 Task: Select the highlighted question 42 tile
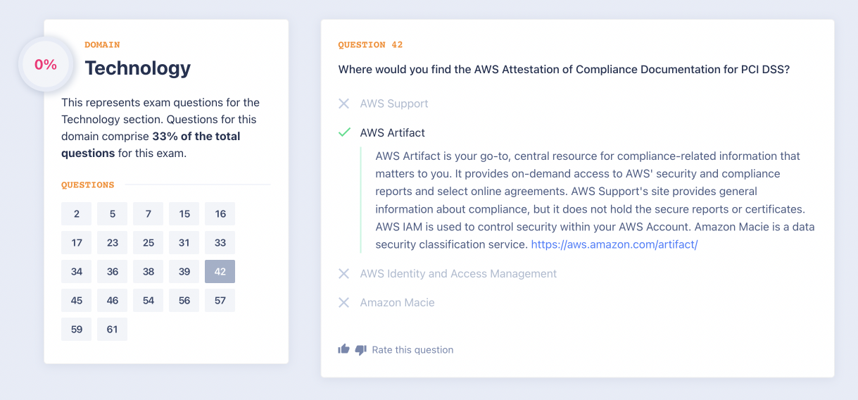pos(220,272)
